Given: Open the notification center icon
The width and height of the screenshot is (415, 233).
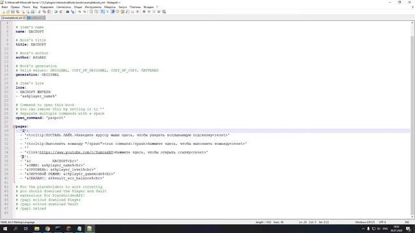Looking at the screenshot, I should coord(408,228).
